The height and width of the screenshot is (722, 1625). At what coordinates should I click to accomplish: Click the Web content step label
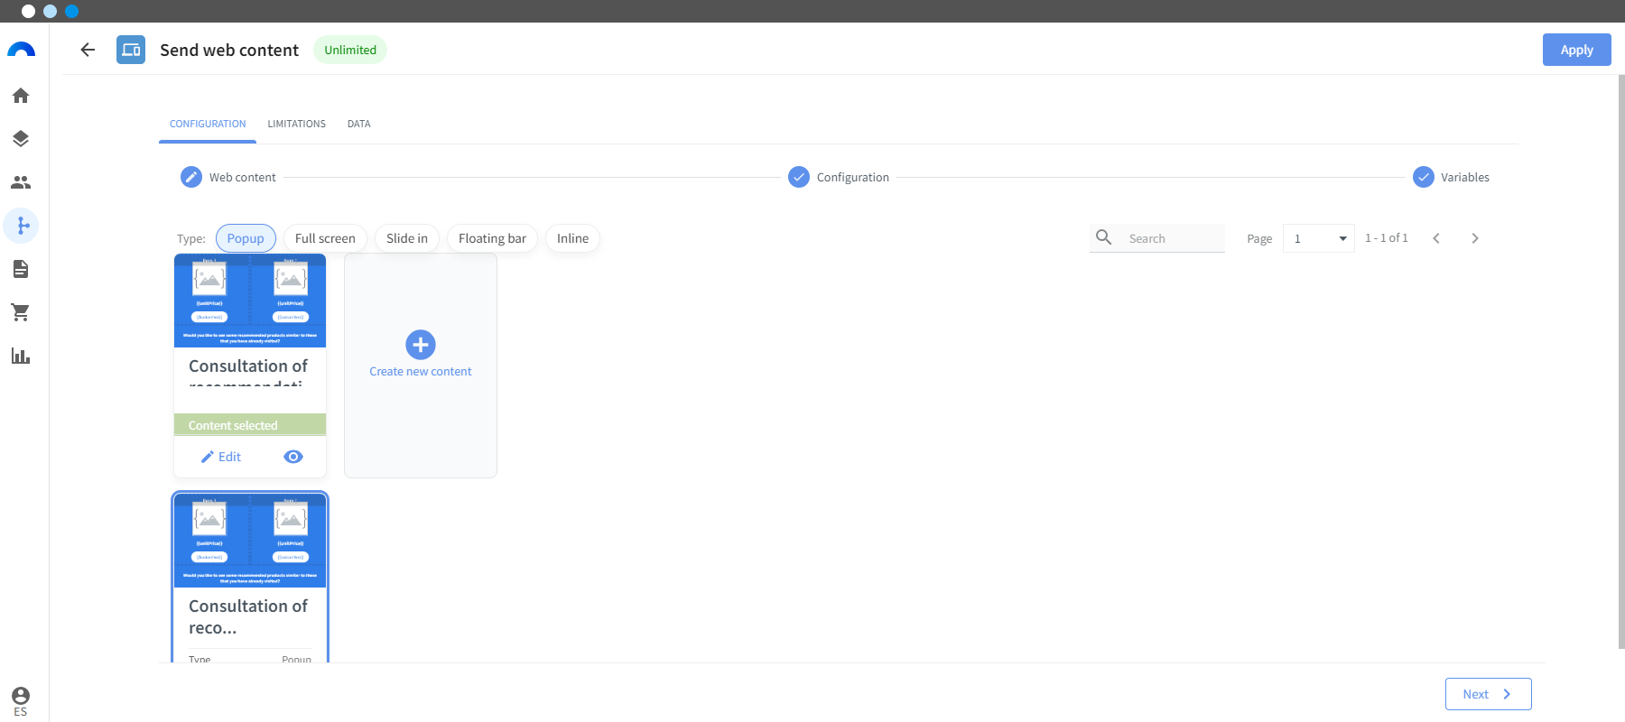coord(243,177)
